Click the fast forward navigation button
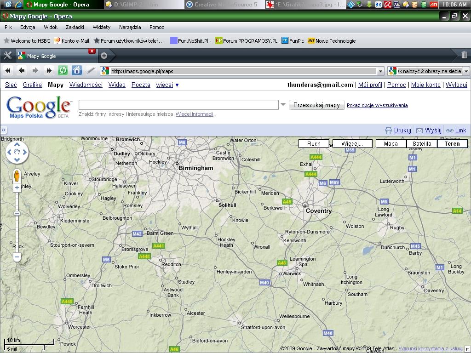Image resolution: width=471 pixels, height=353 pixels. coord(49,71)
